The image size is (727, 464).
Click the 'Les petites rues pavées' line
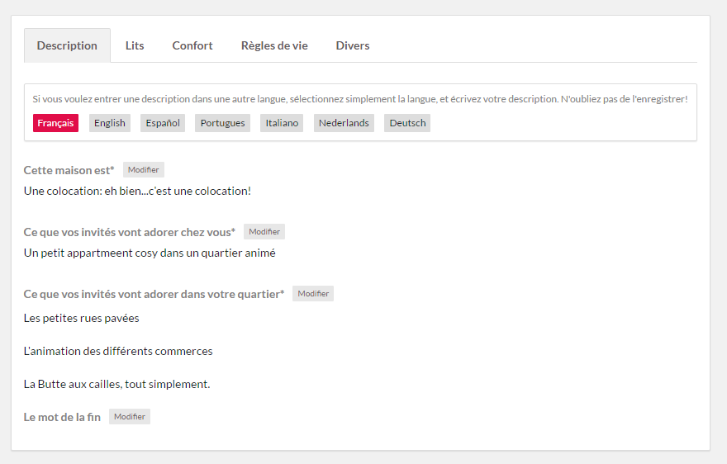[82, 318]
